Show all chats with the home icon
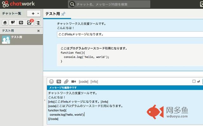The width and height of the screenshot is (203, 126). tap(5, 23)
